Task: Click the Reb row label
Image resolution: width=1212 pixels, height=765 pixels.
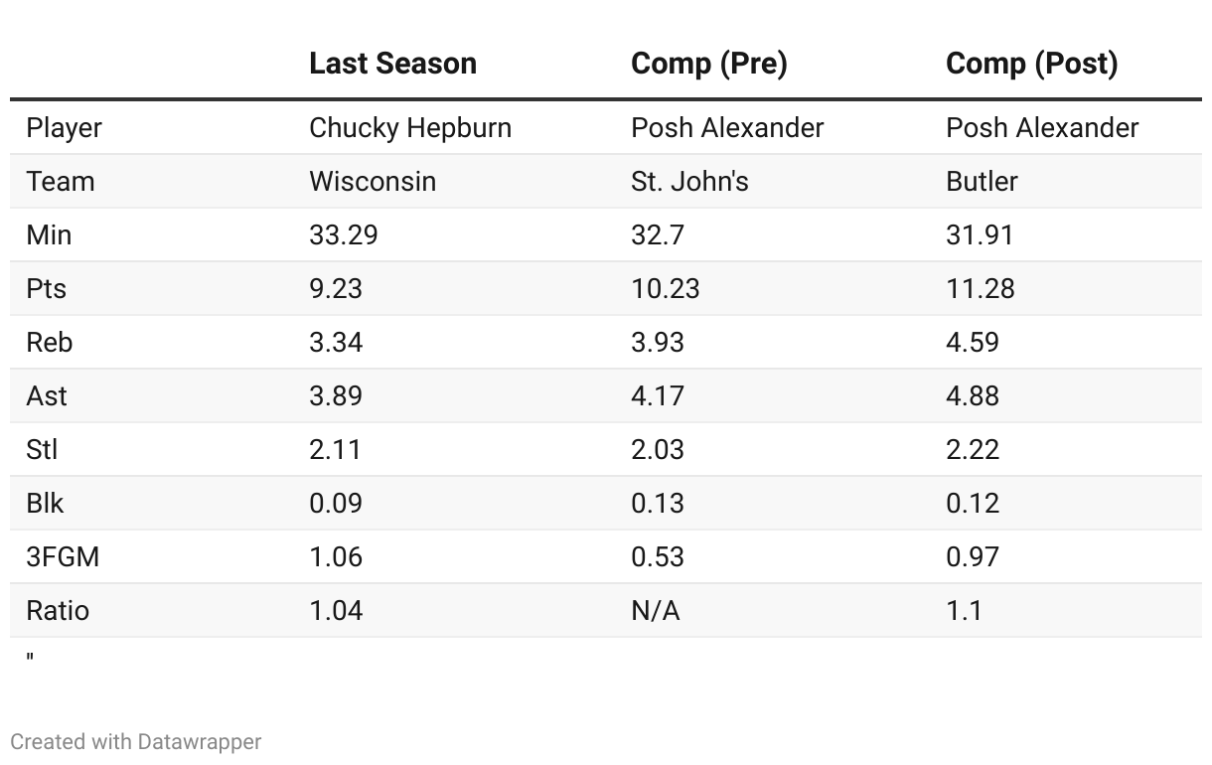Action: click(50, 343)
